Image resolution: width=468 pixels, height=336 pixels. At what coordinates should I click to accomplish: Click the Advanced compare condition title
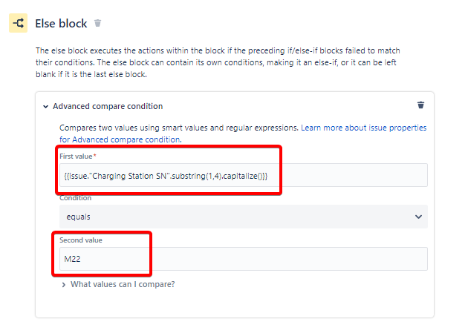(108, 106)
